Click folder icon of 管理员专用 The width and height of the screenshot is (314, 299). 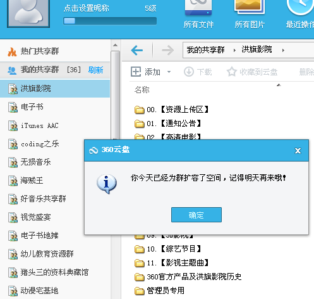[139, 291]
